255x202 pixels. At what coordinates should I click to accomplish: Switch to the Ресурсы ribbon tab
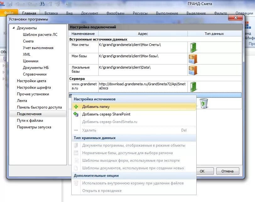click(x=140, y=13)
